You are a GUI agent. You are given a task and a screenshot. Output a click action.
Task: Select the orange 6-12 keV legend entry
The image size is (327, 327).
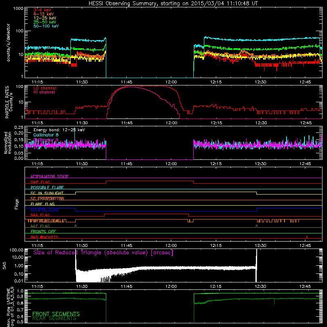tap(44, 14)
